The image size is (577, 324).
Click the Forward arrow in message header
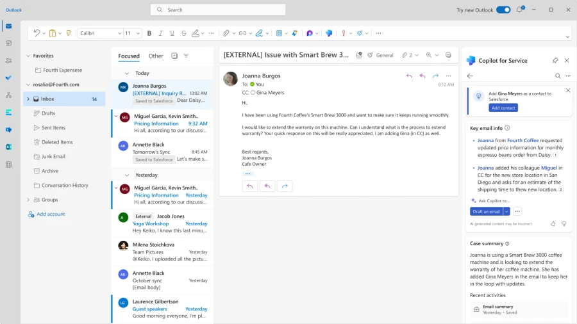435,76
